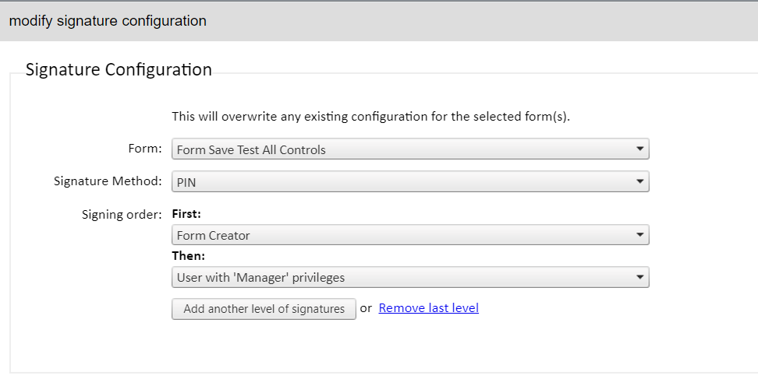
Task: Click the arrow on the Manager privileges dropdown
Action: click(x=639, y=276)
